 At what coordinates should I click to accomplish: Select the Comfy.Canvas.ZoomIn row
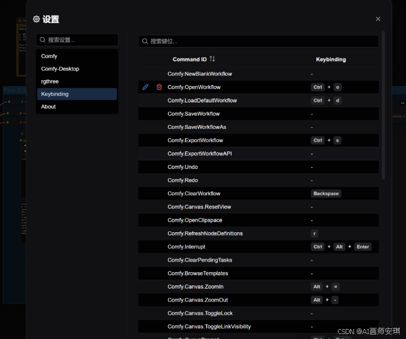(x=258, y=286)
